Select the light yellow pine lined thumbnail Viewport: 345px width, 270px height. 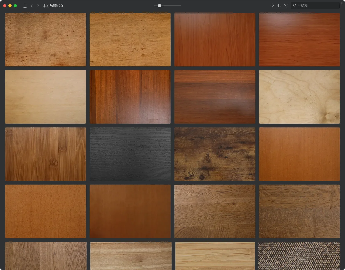click(215, 256)
